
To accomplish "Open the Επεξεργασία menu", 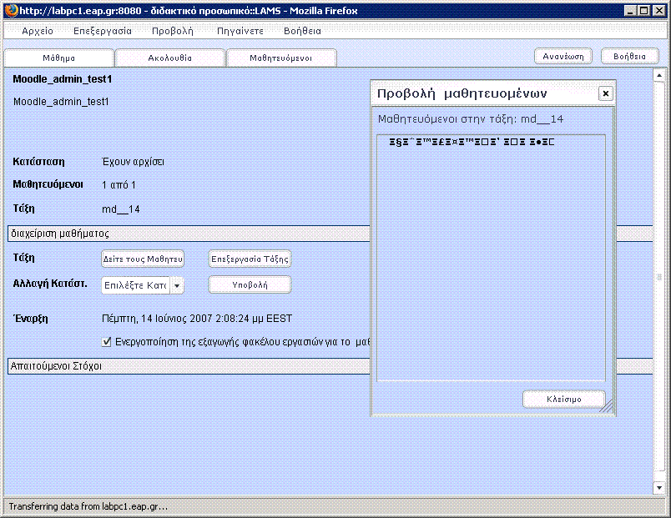I will pos(103,31).
